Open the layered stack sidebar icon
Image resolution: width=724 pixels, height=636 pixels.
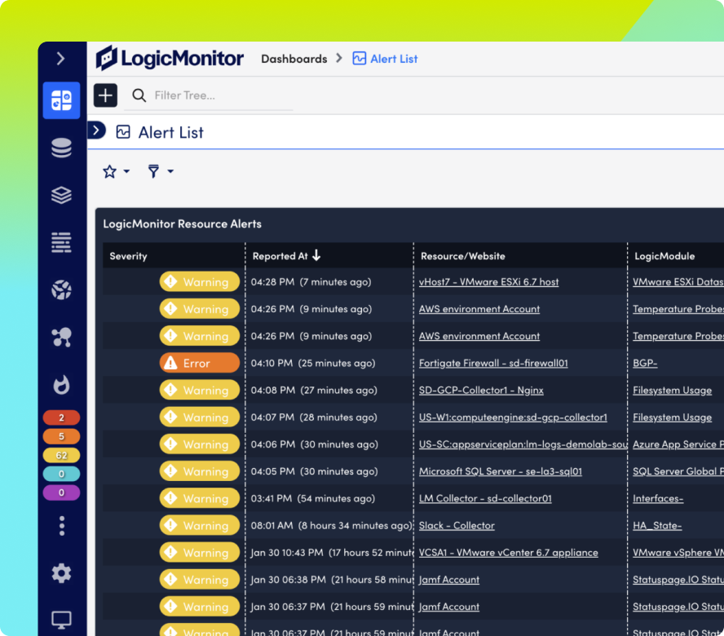click(x=61, y=195)
